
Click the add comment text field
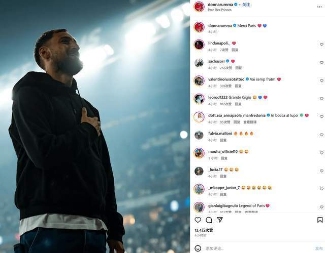point(258,248)
